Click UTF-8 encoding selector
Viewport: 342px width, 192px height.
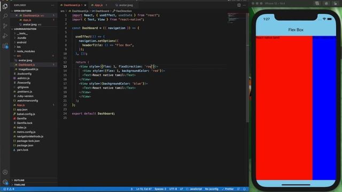click(x=173, y=189)
